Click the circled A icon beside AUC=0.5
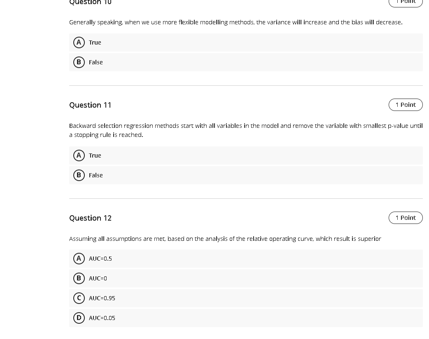 79,258
